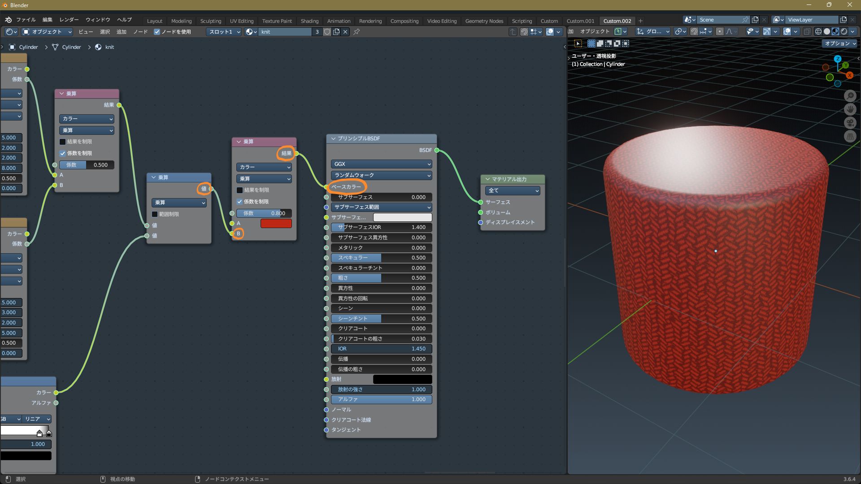Click the red color swatch on input A
The height and width of the screenshot is (484, 861).
[276, 223]
